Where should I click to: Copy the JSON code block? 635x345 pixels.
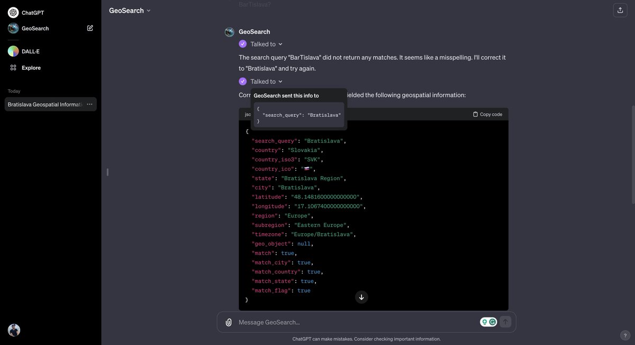487,114
